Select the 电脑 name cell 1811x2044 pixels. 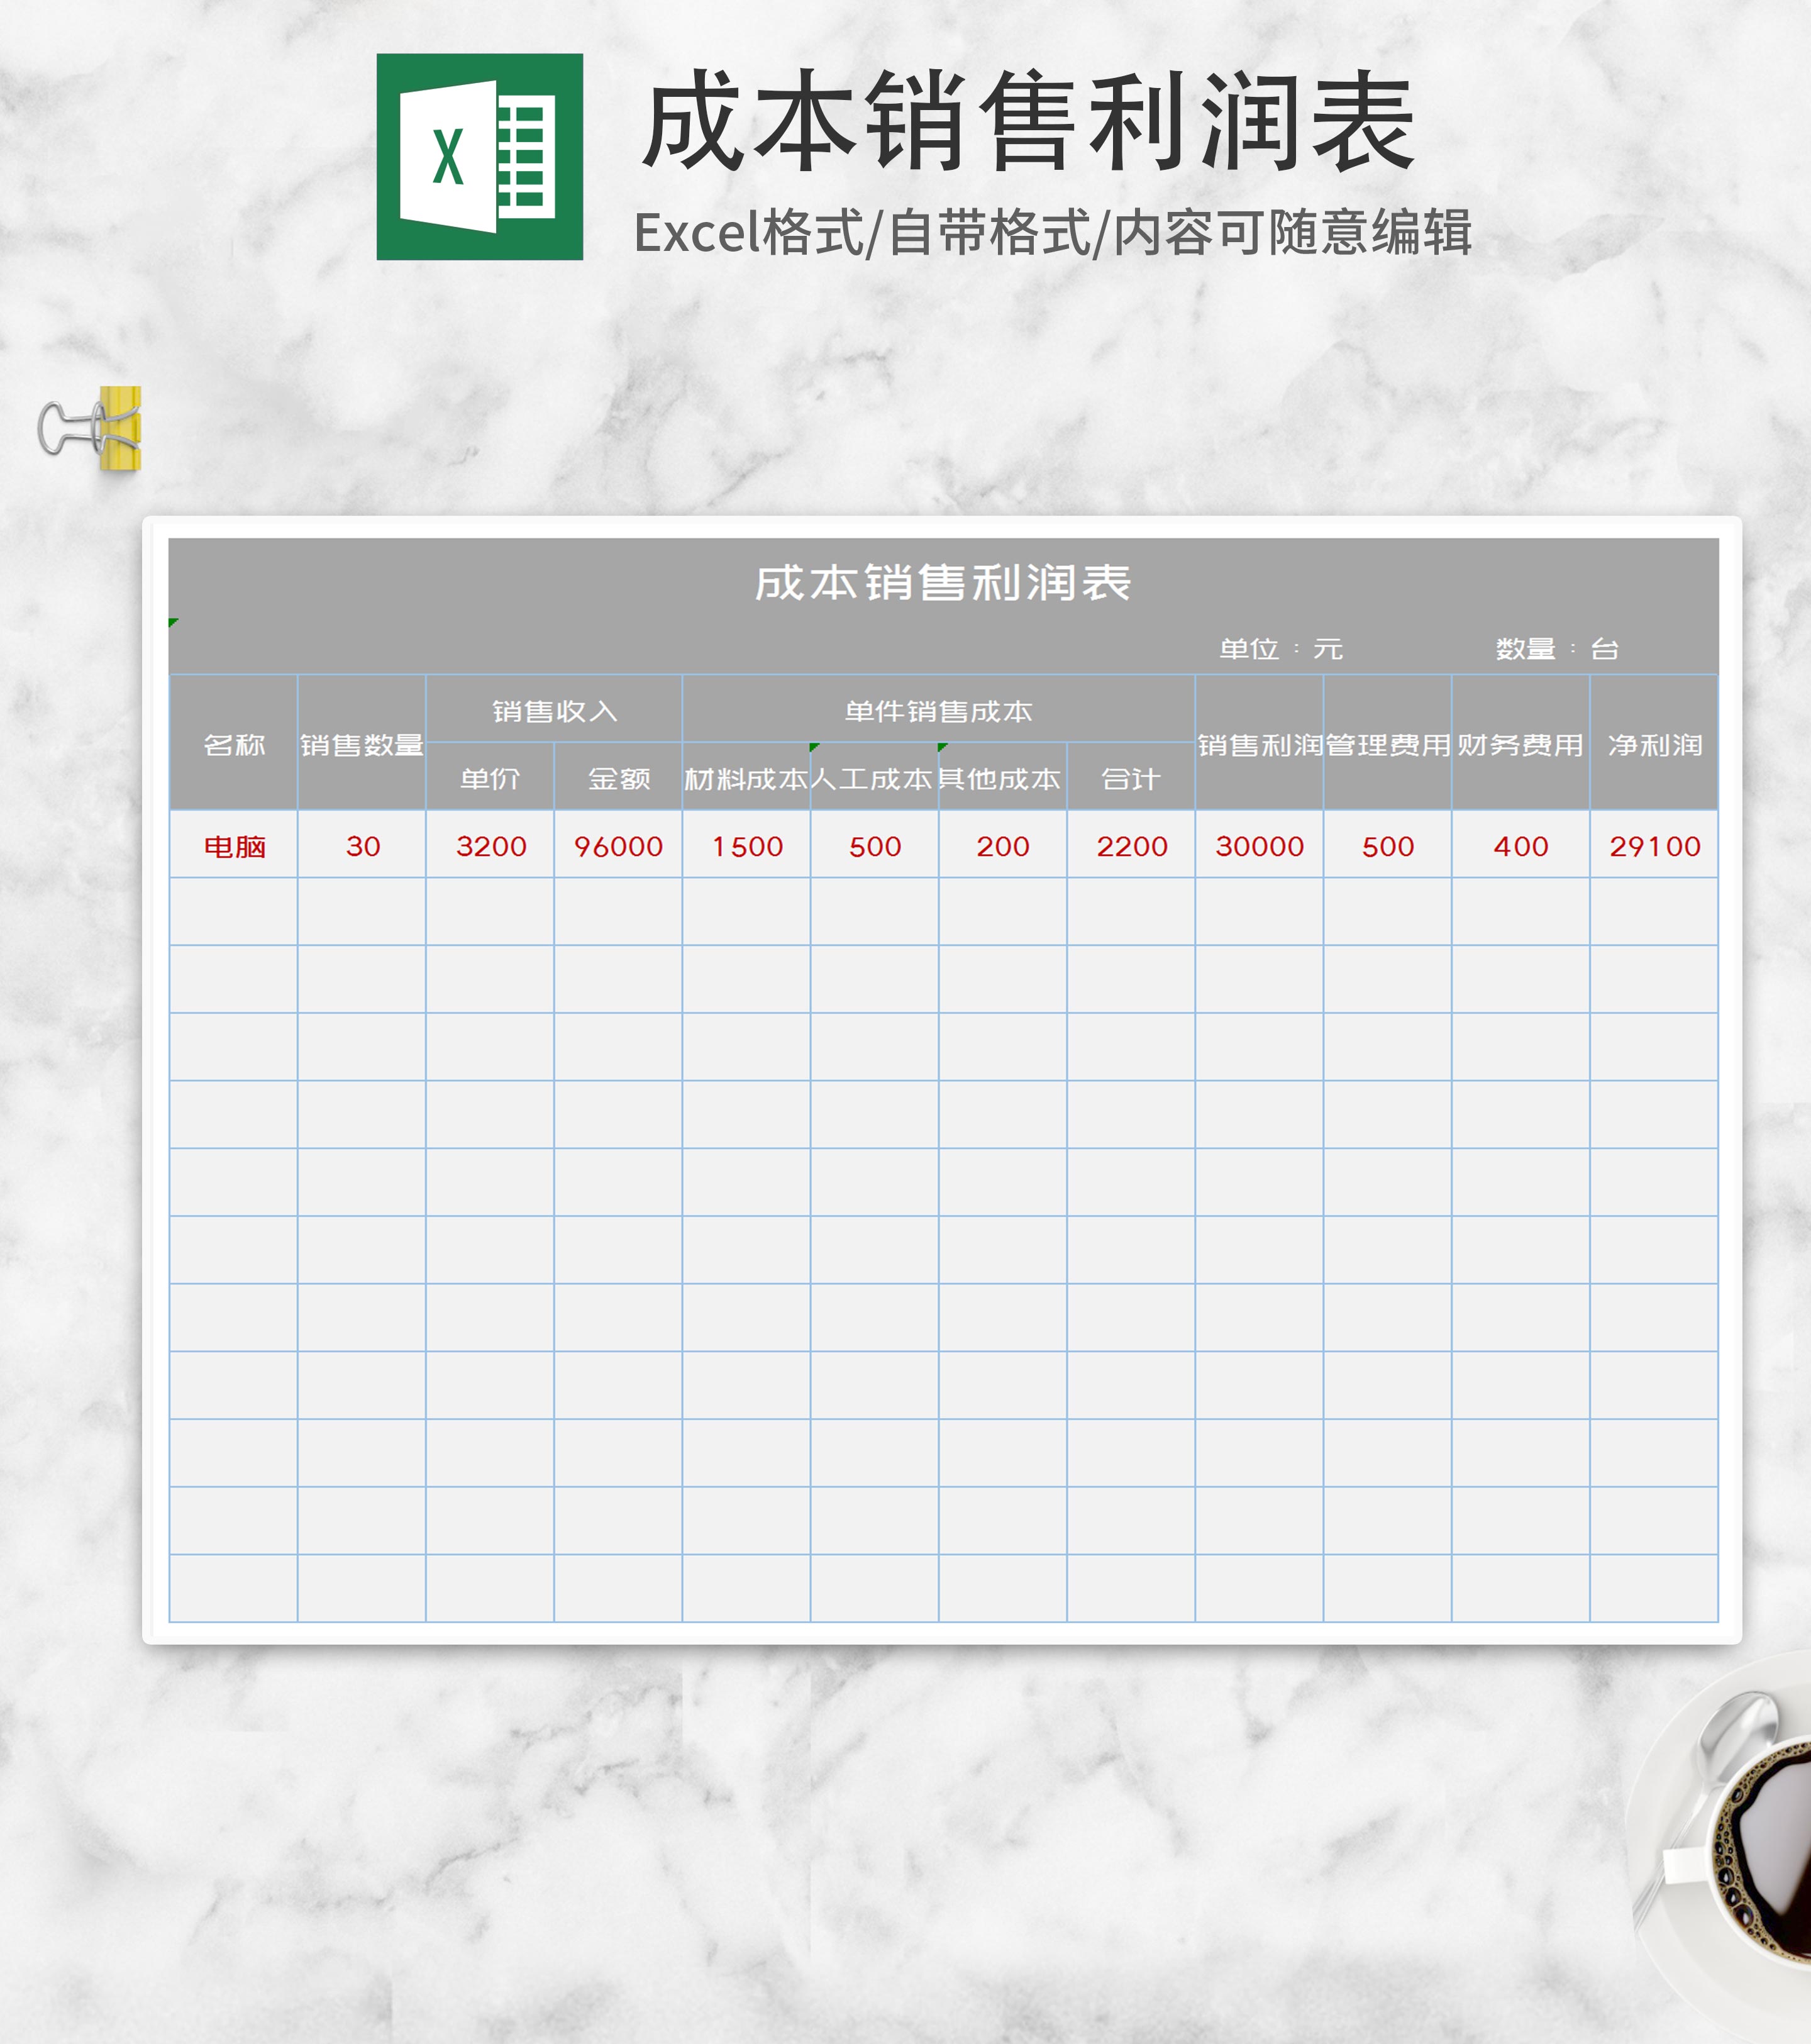point(233,846)
